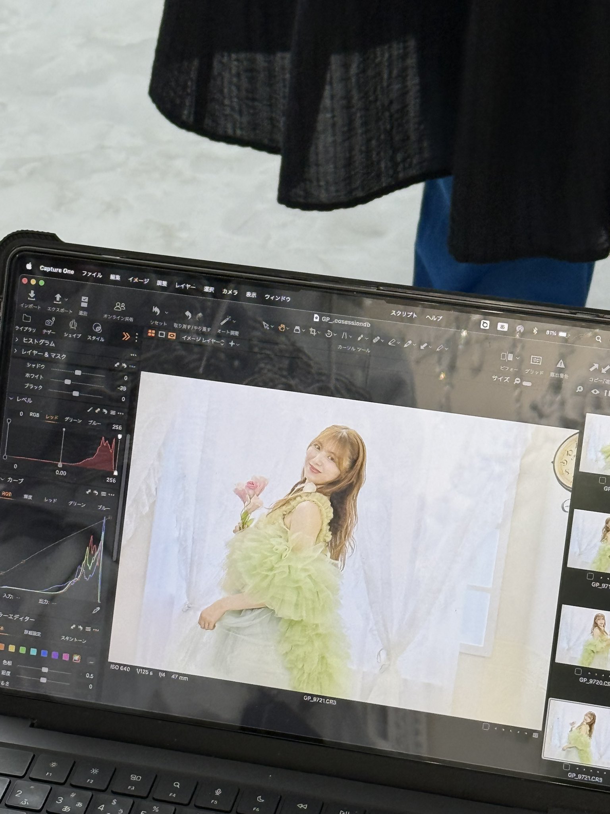This screenshot has width=610, height=814.
Task: Click the Auto Adjust (オート調整) wand icon
Action: [226, 320]
